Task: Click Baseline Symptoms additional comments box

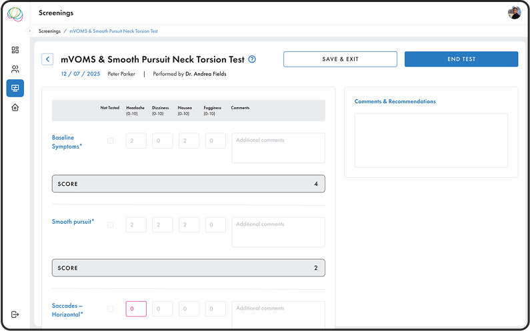Action: [x=278, y=148]
